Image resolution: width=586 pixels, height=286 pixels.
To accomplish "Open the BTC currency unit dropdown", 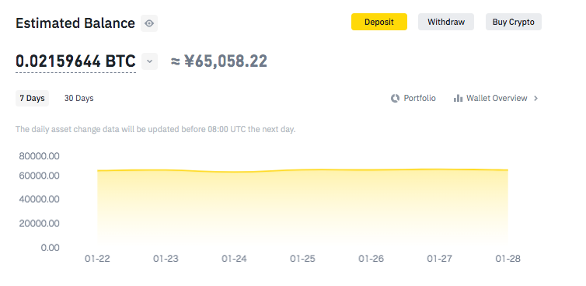I will tap(149, 61).
